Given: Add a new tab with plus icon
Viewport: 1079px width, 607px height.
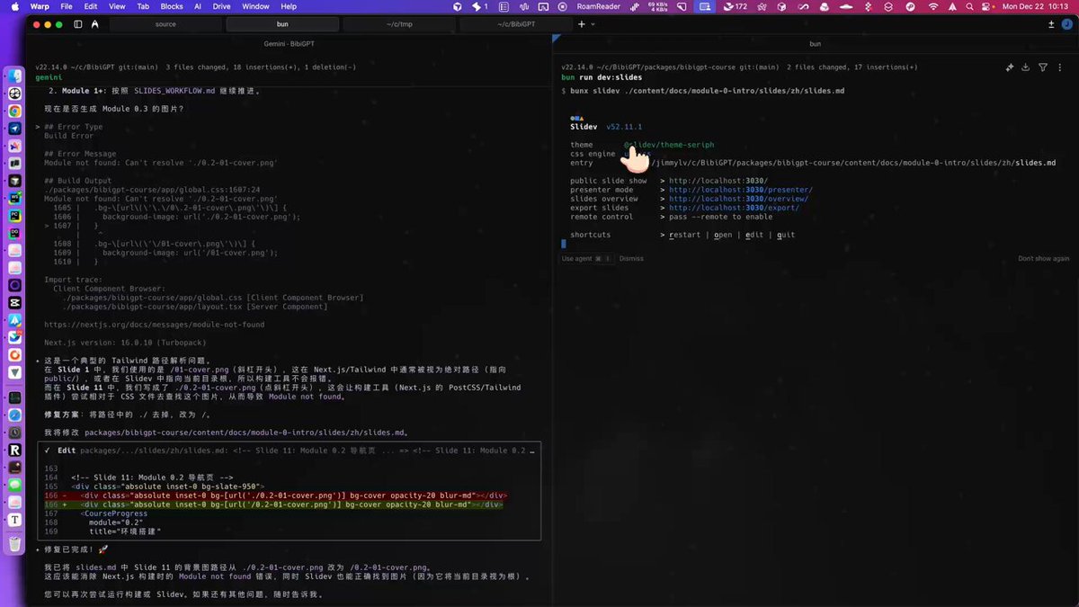Looking at the screenshot, I should [582, 24].
